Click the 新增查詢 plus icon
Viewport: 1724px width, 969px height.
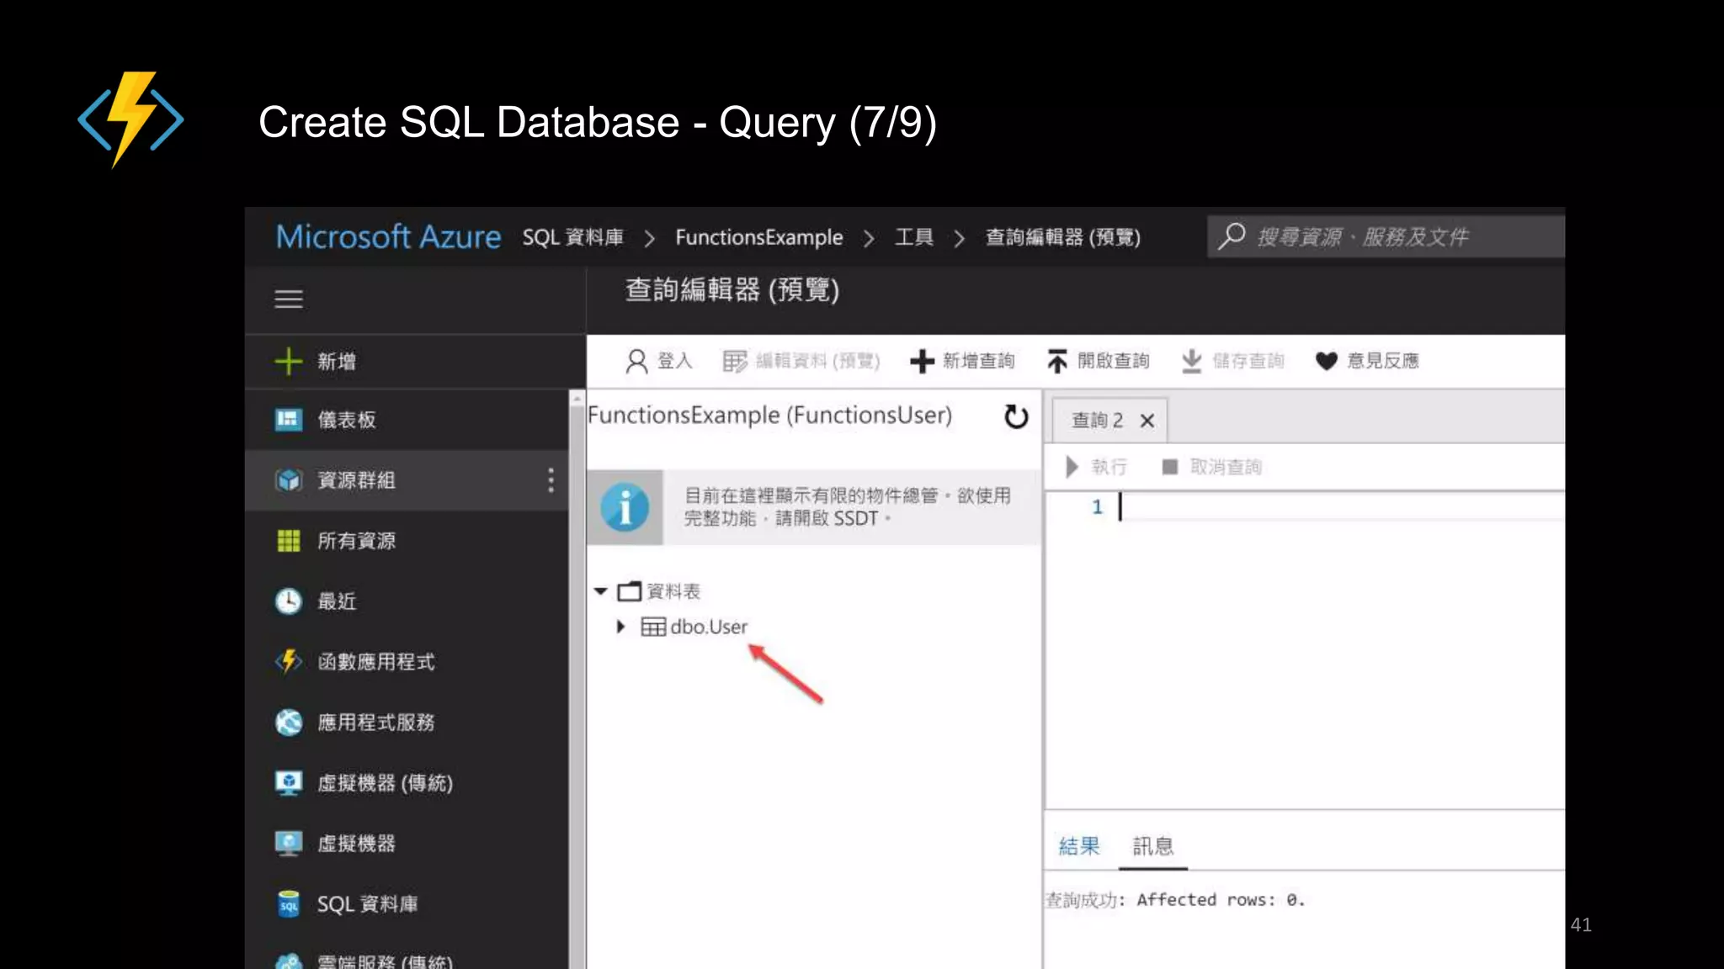point(922,361)
